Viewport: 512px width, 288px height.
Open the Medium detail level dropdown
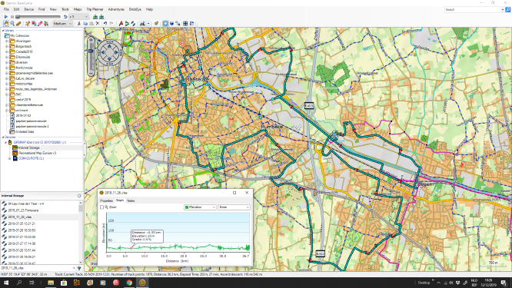62,24
